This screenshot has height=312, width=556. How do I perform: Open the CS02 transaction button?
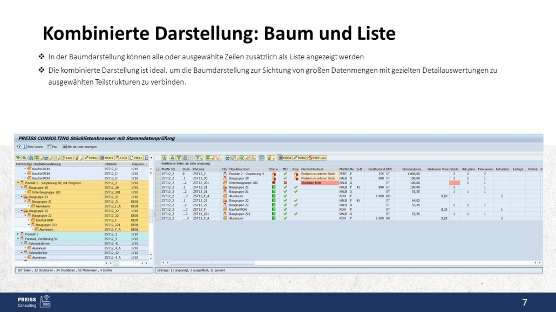coord(121,158)
